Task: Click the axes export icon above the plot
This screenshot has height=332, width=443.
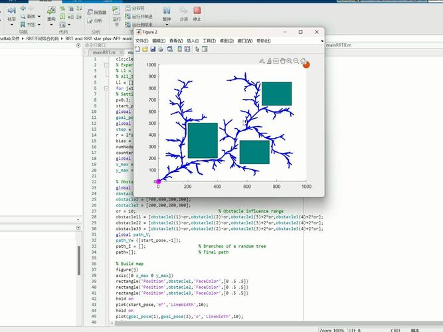Action: (262, 60)
